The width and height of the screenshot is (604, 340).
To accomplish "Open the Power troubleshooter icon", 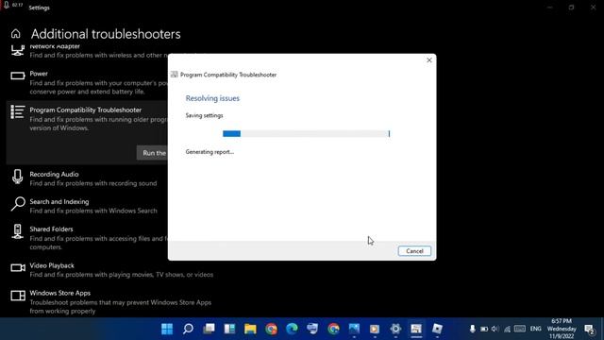I will click(17, 76).
